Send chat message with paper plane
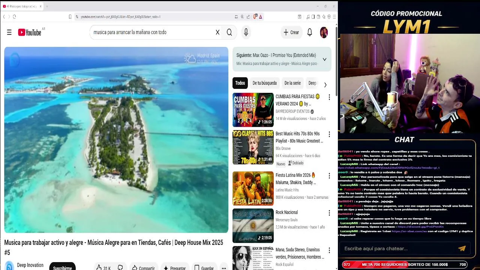The width and height of the screenshot is (480, 270). pos(462,248)
